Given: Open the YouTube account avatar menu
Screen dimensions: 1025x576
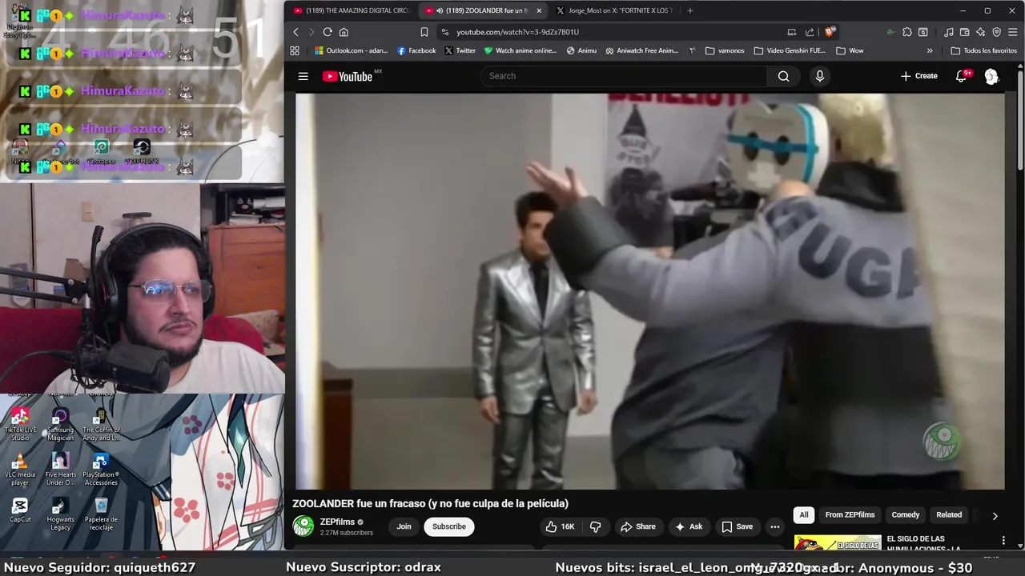Looking at the screenshot, I should pyautogui.click(x=991, y=76).
